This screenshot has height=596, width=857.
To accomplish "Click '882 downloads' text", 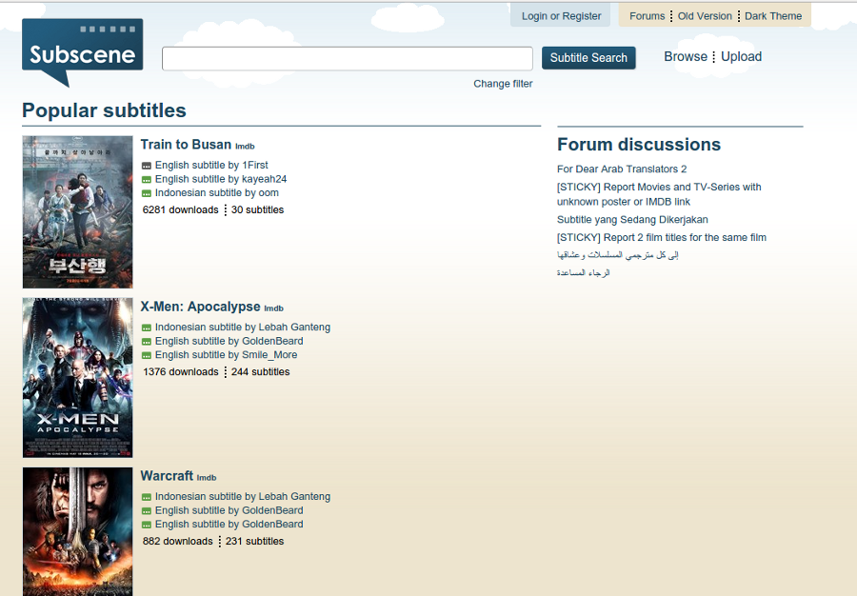I will tap(178, 541).
